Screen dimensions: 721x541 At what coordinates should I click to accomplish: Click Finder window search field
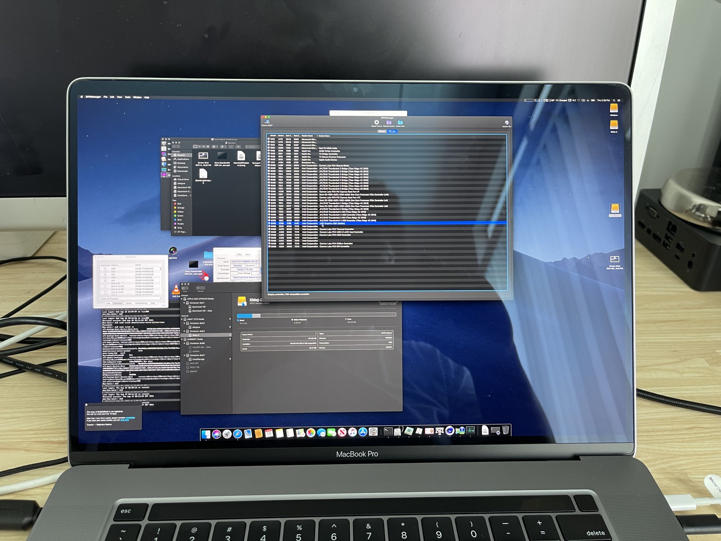(252, 147)
